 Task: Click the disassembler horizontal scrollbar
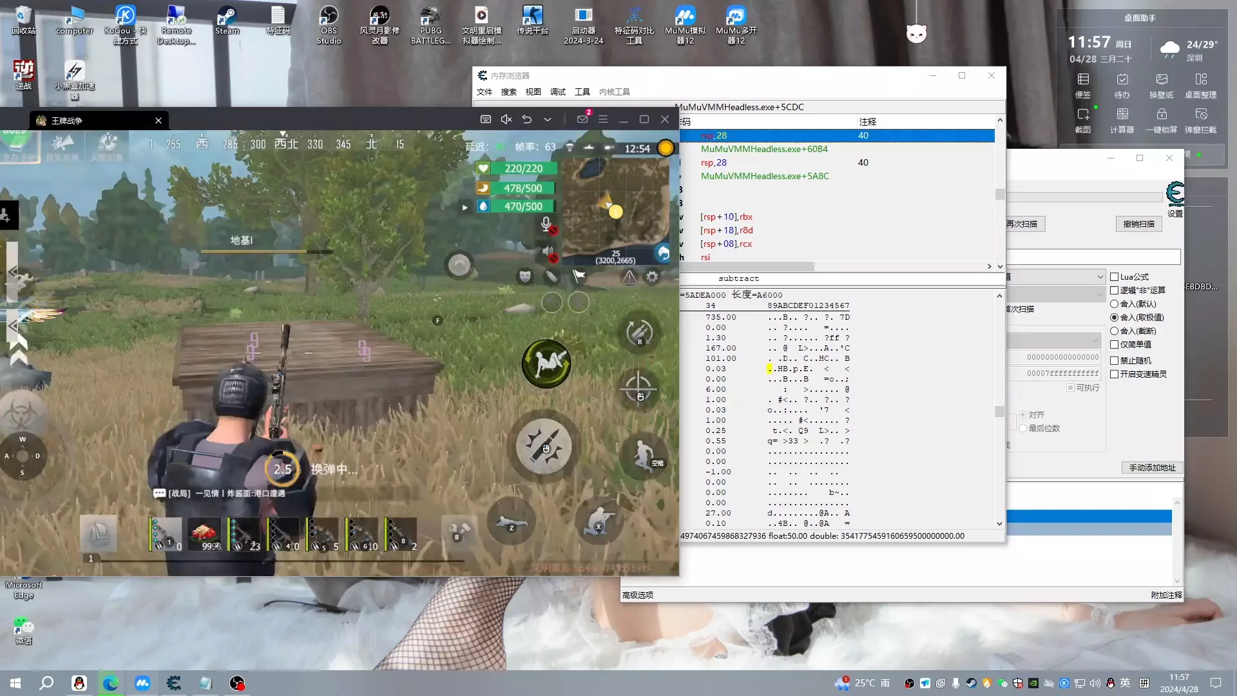click(x=747, y=267)
